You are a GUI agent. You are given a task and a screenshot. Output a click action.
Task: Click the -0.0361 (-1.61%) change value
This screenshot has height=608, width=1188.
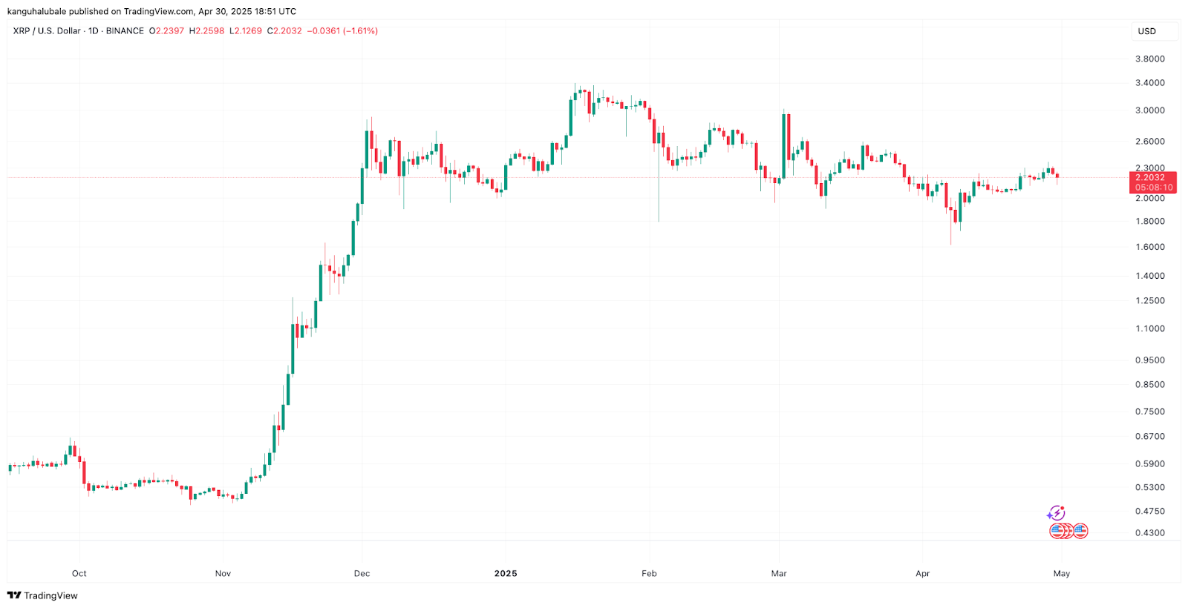click(342, 31)
